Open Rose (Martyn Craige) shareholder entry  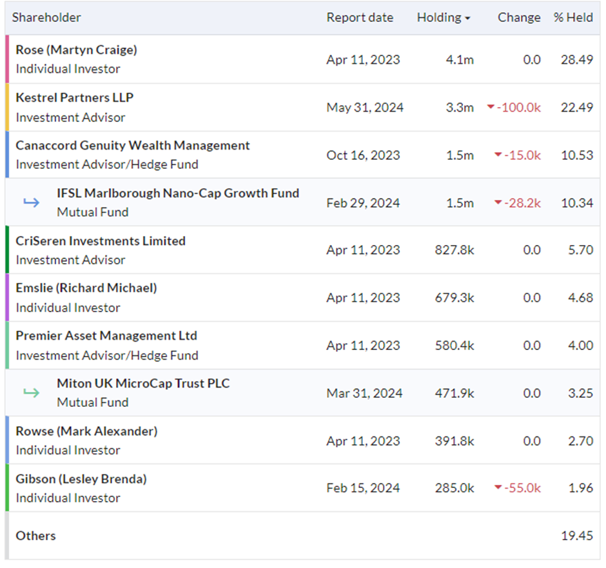tap(77, 50)
